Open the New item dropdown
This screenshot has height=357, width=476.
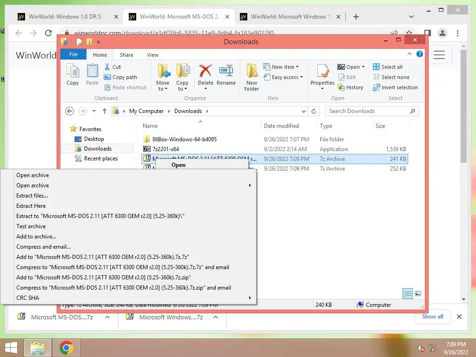(x=281, y=67)
